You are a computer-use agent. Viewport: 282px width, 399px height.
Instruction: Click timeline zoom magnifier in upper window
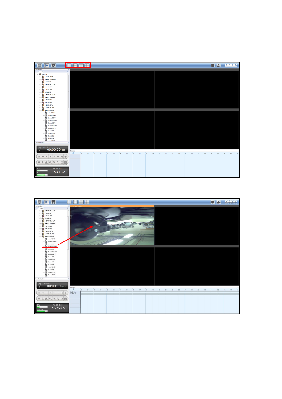tap(73, 153)
